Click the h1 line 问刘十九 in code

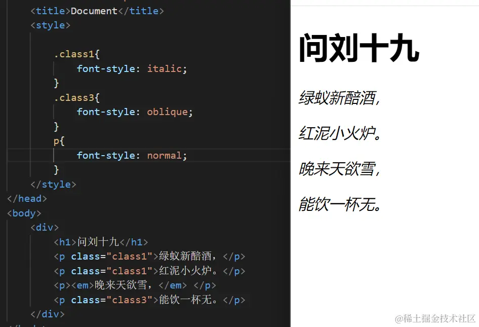[x=101, y=242]
